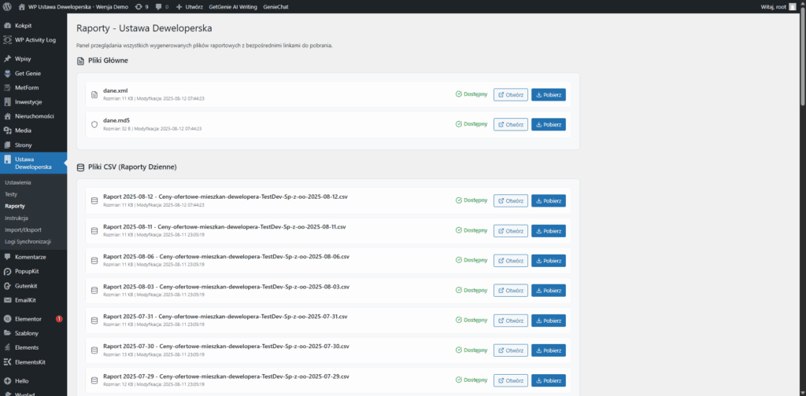Viewport: 806px width, 396px height.
Task: Click the WordPress logo in admin bar
Action: point(7,6)
